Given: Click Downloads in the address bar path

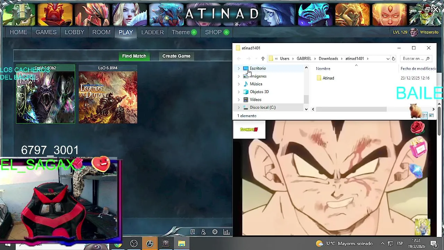Looking at the screenshot, I should 328,59.
